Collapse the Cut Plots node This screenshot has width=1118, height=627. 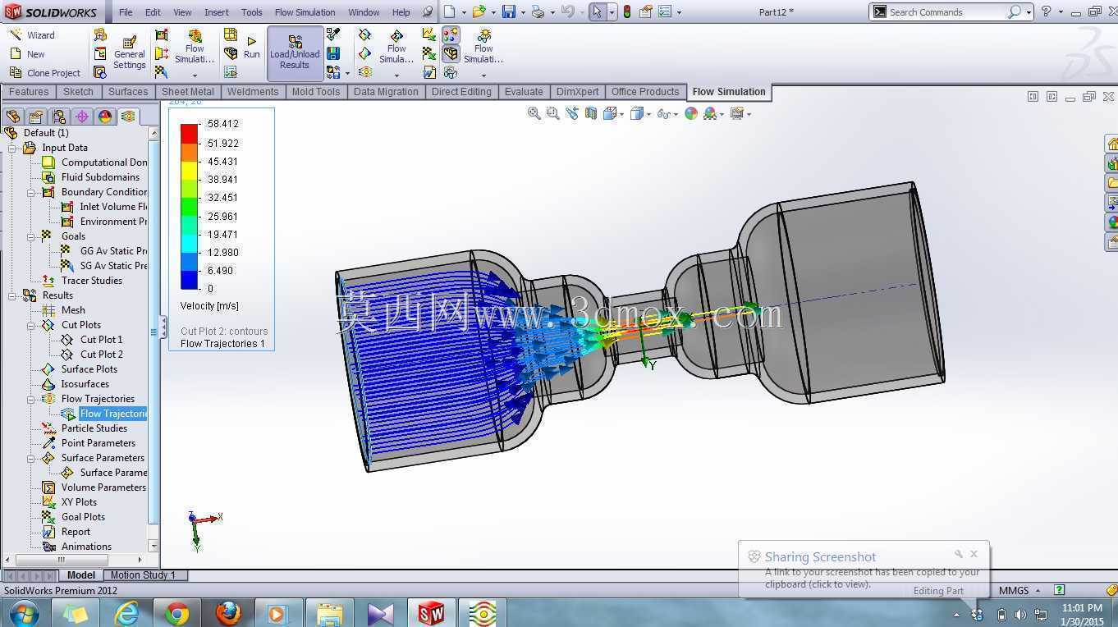(31, 325)
